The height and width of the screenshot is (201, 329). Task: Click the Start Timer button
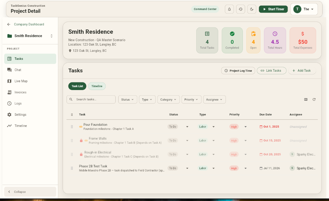pyautogui.click(x=273, y=9)
